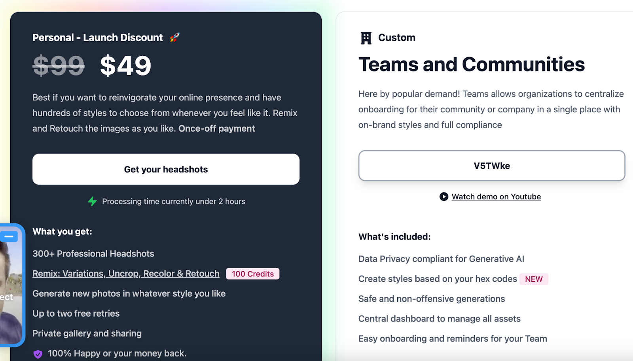Click the purple shield checkmark icon
The image size is (633, 361).
click(x=38, y=354)
